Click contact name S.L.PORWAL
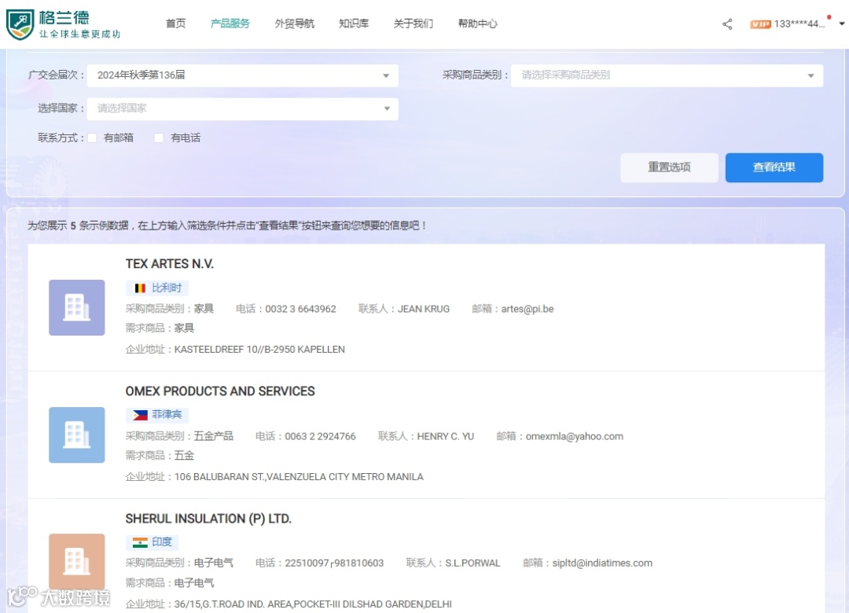Image resolution: width=849 pixels, height=613 pixels. (x=472, y=563)
